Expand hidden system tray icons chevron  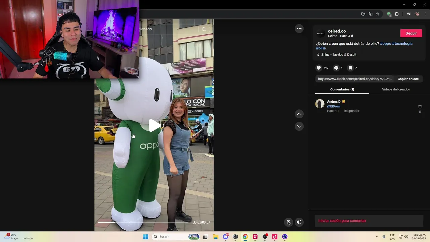pos(377,237)
